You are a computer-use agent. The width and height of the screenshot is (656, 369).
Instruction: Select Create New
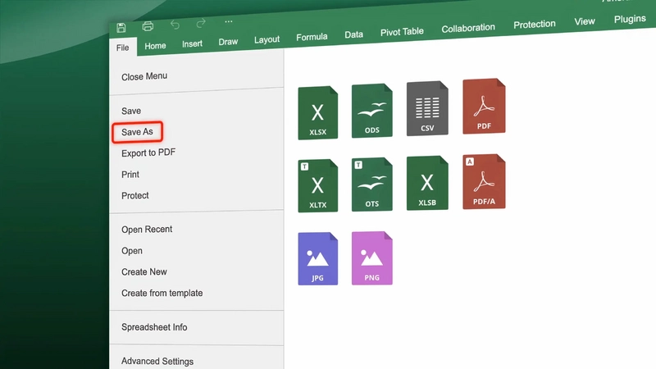click(x=144, y=272)
